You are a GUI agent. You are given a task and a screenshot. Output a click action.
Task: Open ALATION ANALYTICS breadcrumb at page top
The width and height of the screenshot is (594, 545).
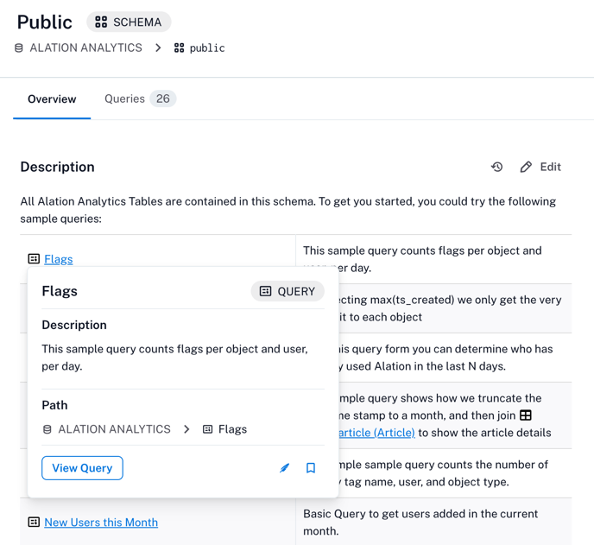pyautogui.click(x=86, y=48)
